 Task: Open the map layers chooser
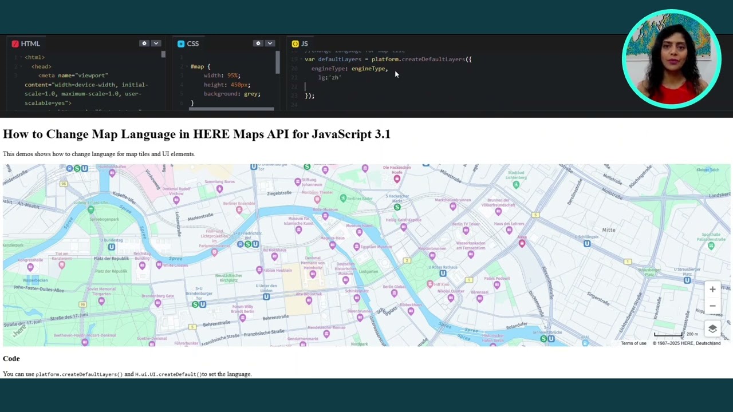712,329
